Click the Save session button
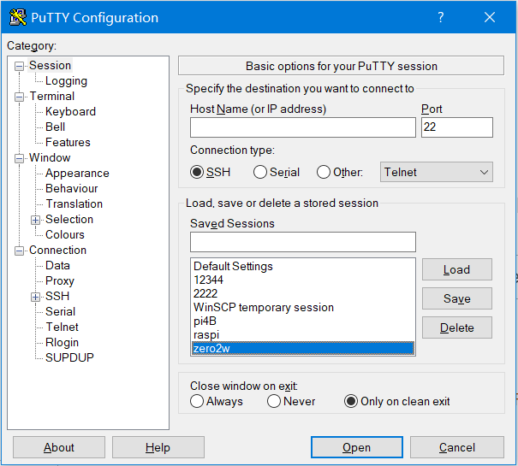Image resolution: width=518 pixels, height=466 pixels. point(457,298)
